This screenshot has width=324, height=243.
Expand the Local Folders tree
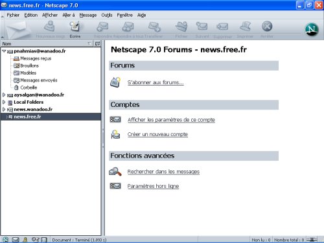4,102
